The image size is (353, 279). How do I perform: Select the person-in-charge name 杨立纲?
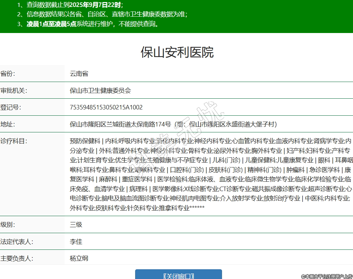79,259
